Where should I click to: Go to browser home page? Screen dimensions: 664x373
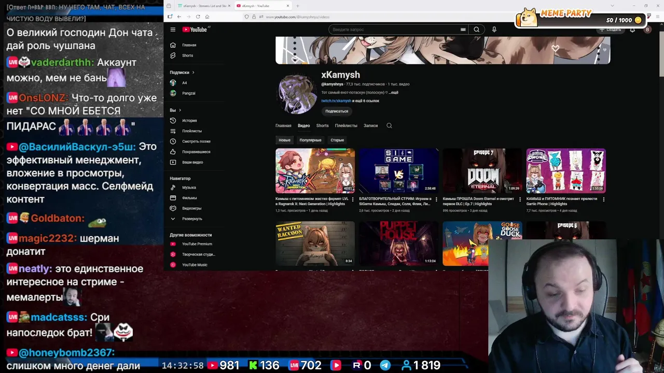tap(207, 17)
